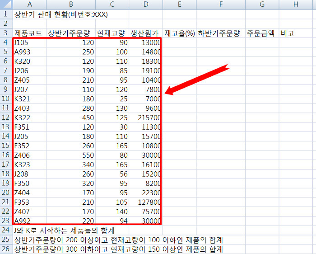Click the '상반기주문량' header cell
Image resolution: width=316 pixels, height=254 pixels.
[71, 33]
